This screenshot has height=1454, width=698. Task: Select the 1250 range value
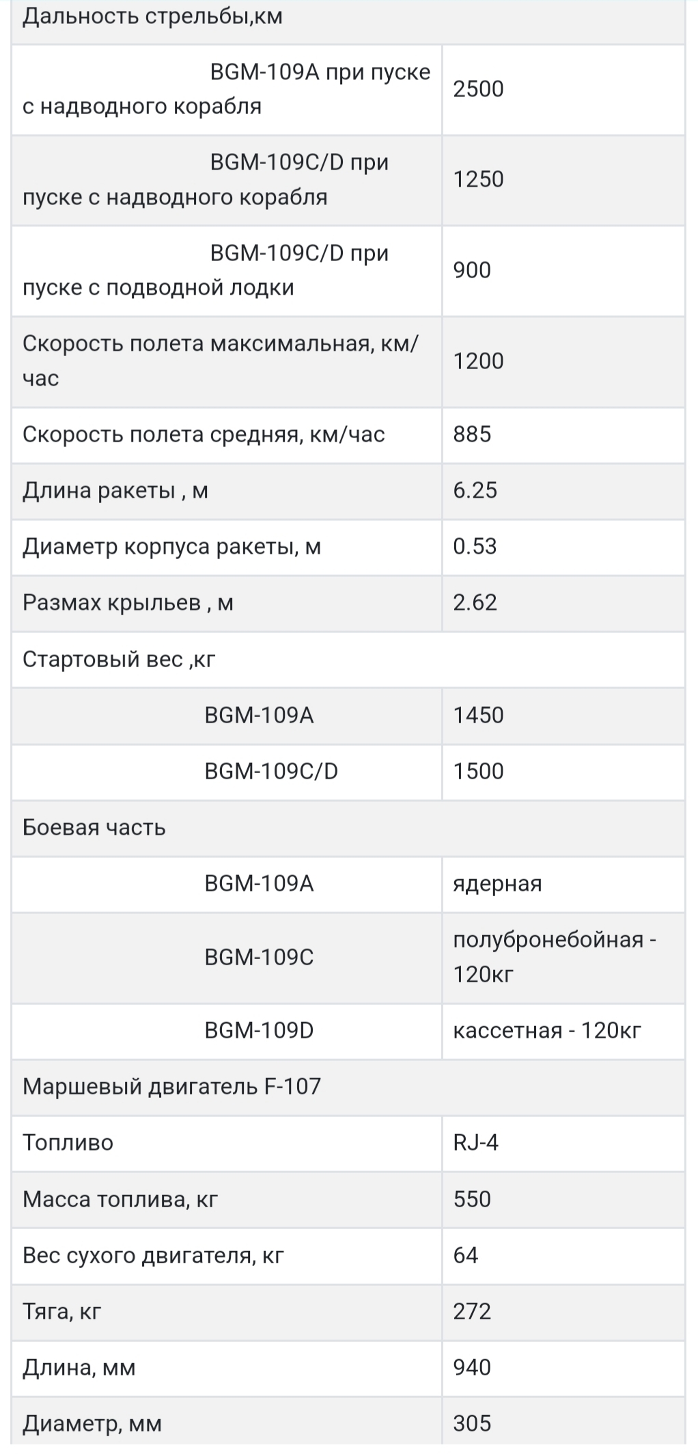[478, 179]
